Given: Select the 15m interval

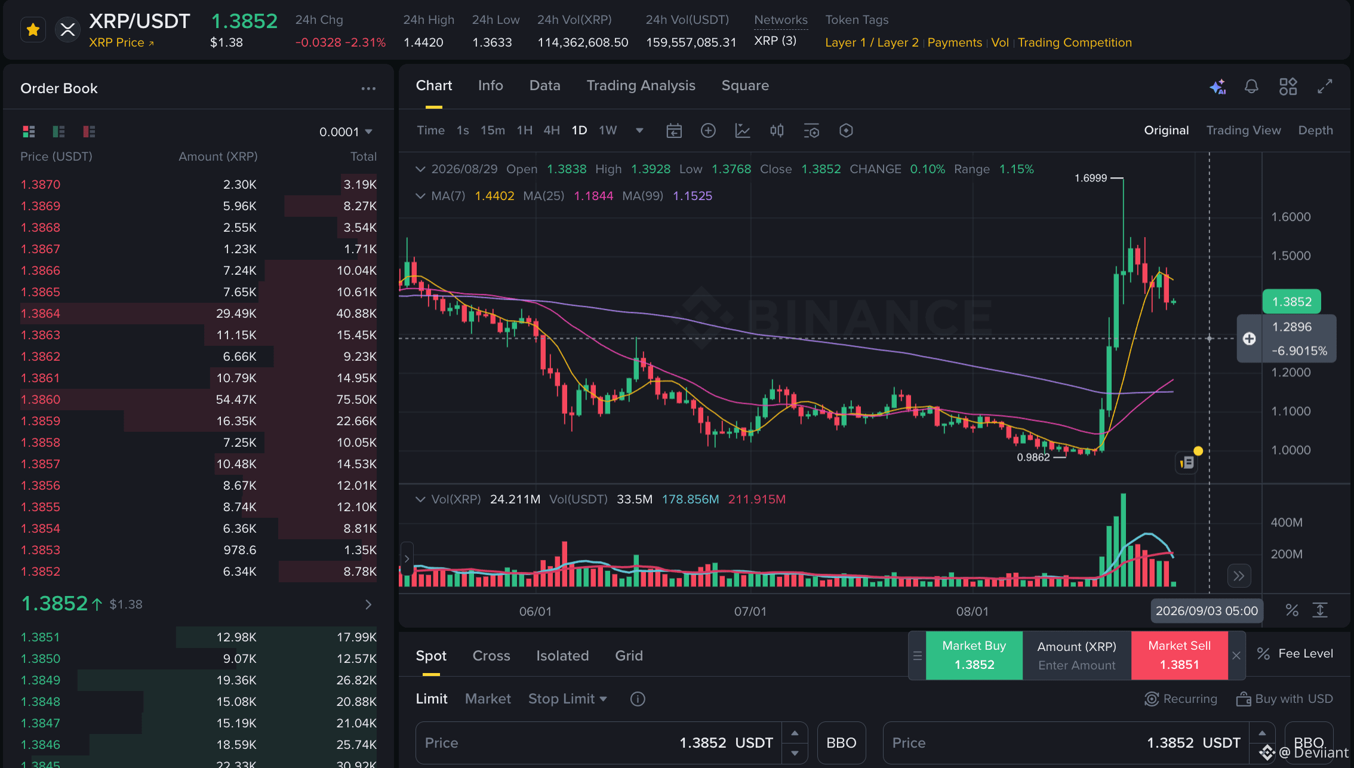Looking at the screenshot, I should pyautogui.click(x=493, y=130).
